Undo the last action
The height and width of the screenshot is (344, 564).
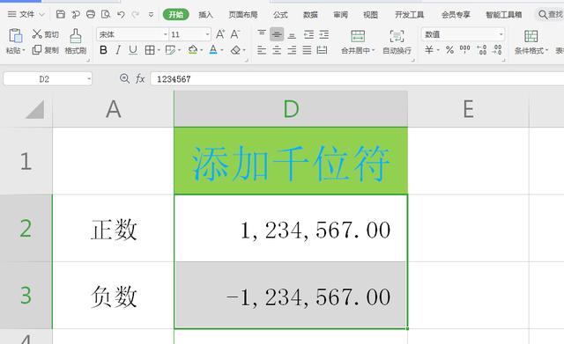coord(121,14)
